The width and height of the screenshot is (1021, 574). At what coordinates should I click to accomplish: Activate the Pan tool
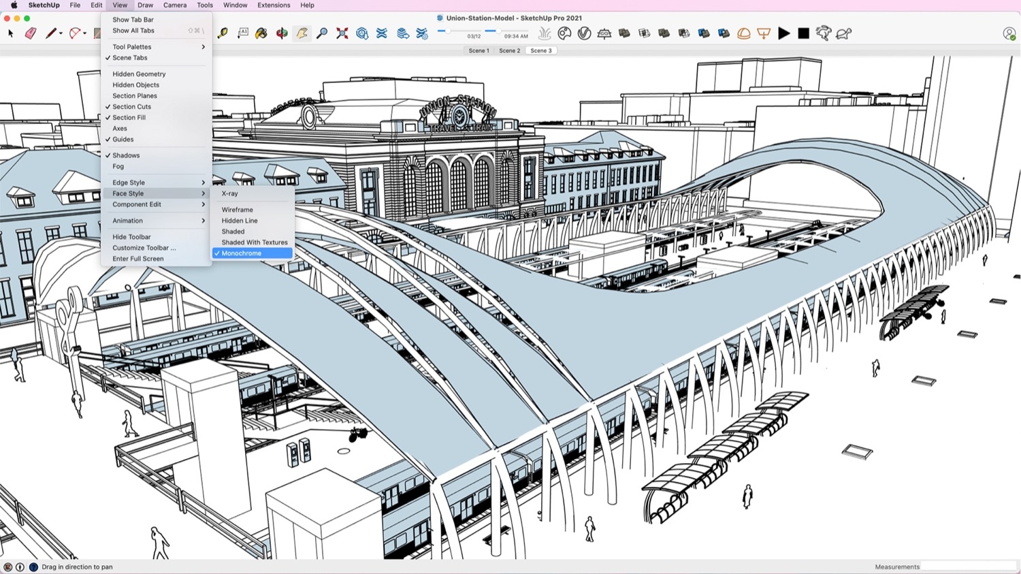[302, 33]
